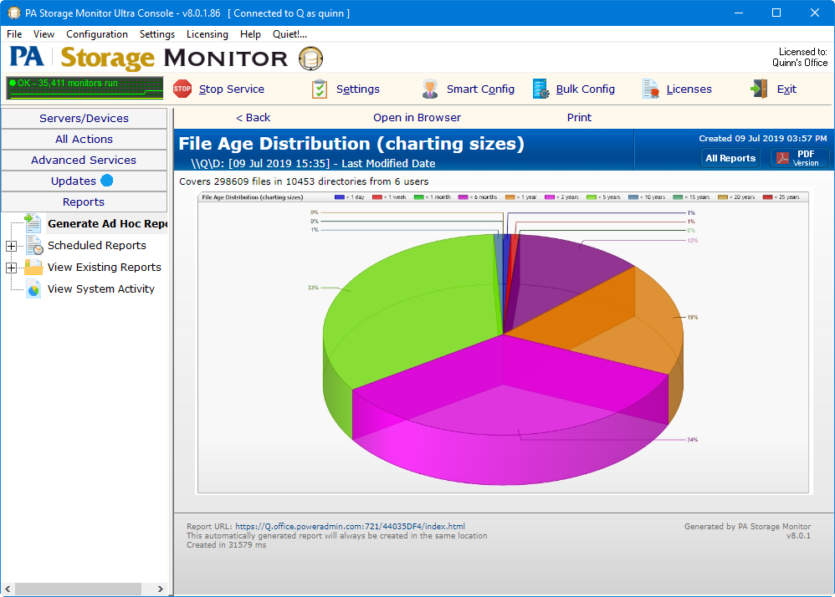
Task: Open the Licensing menu
Action: point(207,34)
